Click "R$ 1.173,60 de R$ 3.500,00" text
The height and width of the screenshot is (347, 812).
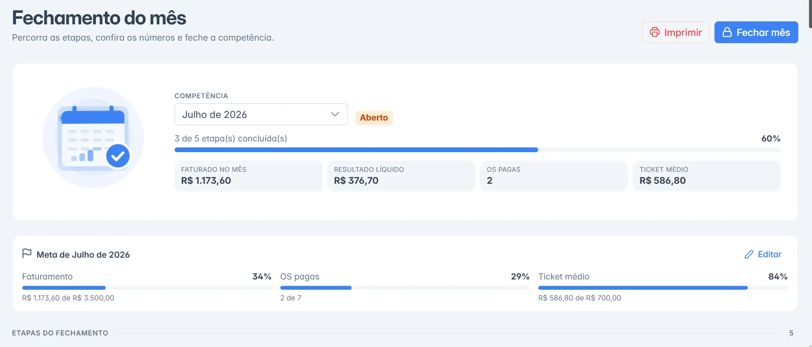(68, 298)
